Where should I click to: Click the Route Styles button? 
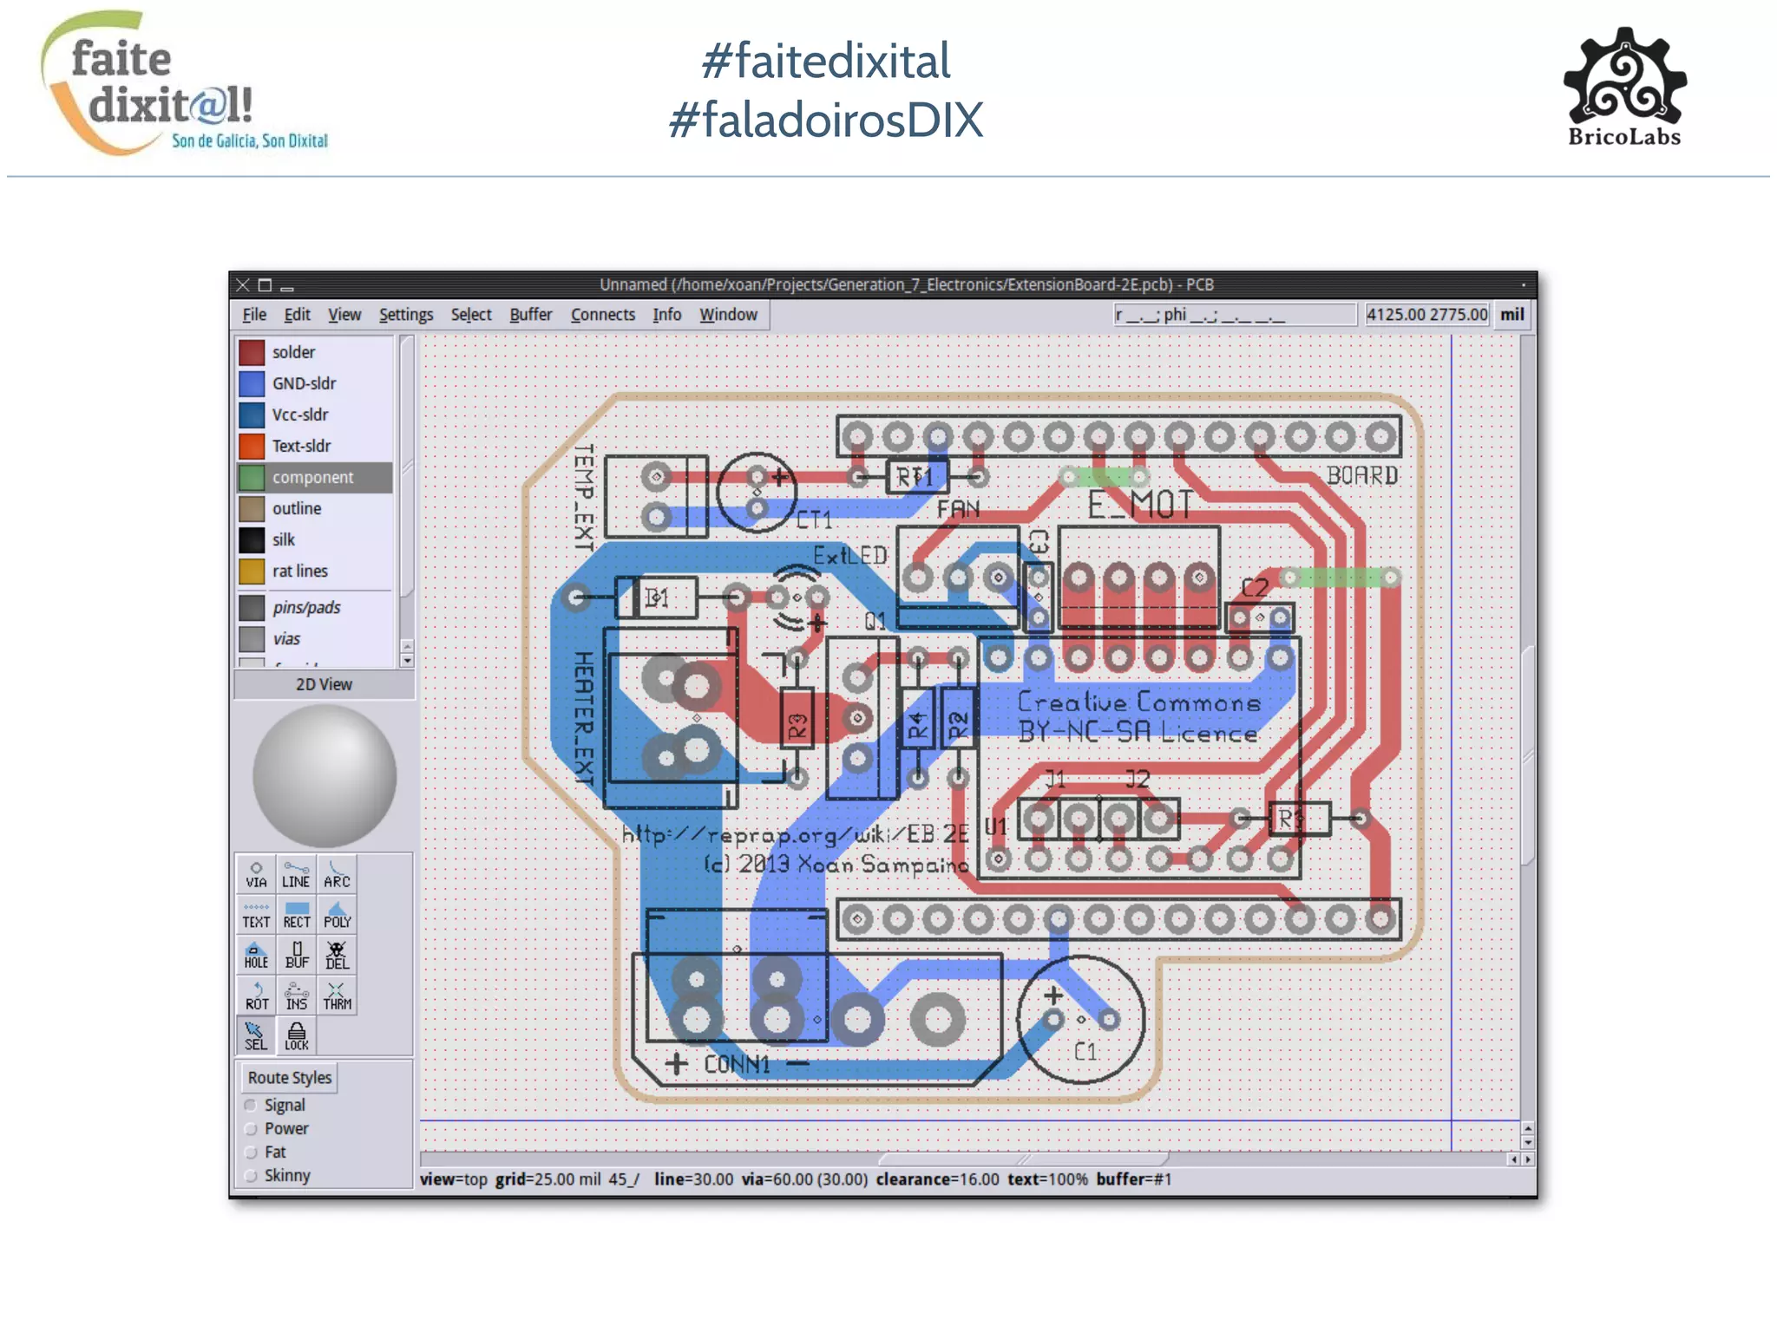click(x=289, y=1077)
